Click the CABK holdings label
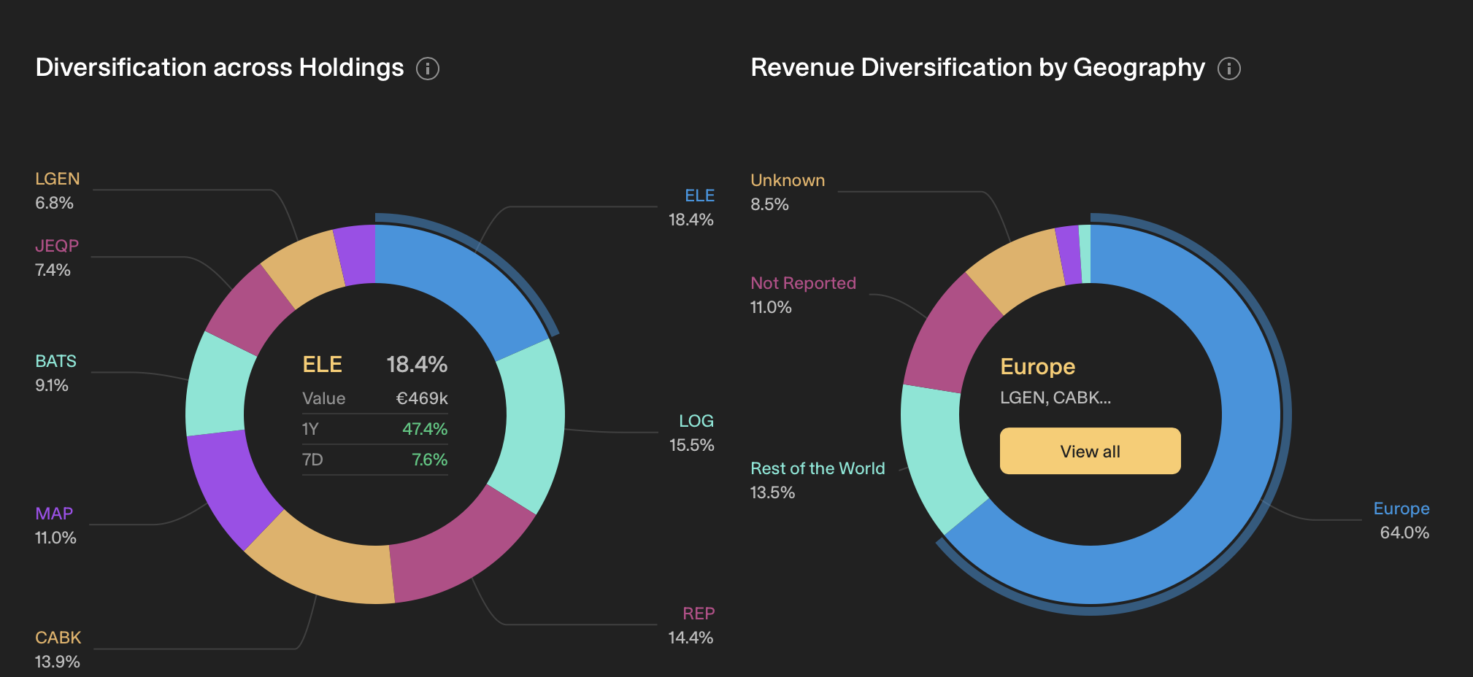1473x677 pixels. [x=58, y=638]
